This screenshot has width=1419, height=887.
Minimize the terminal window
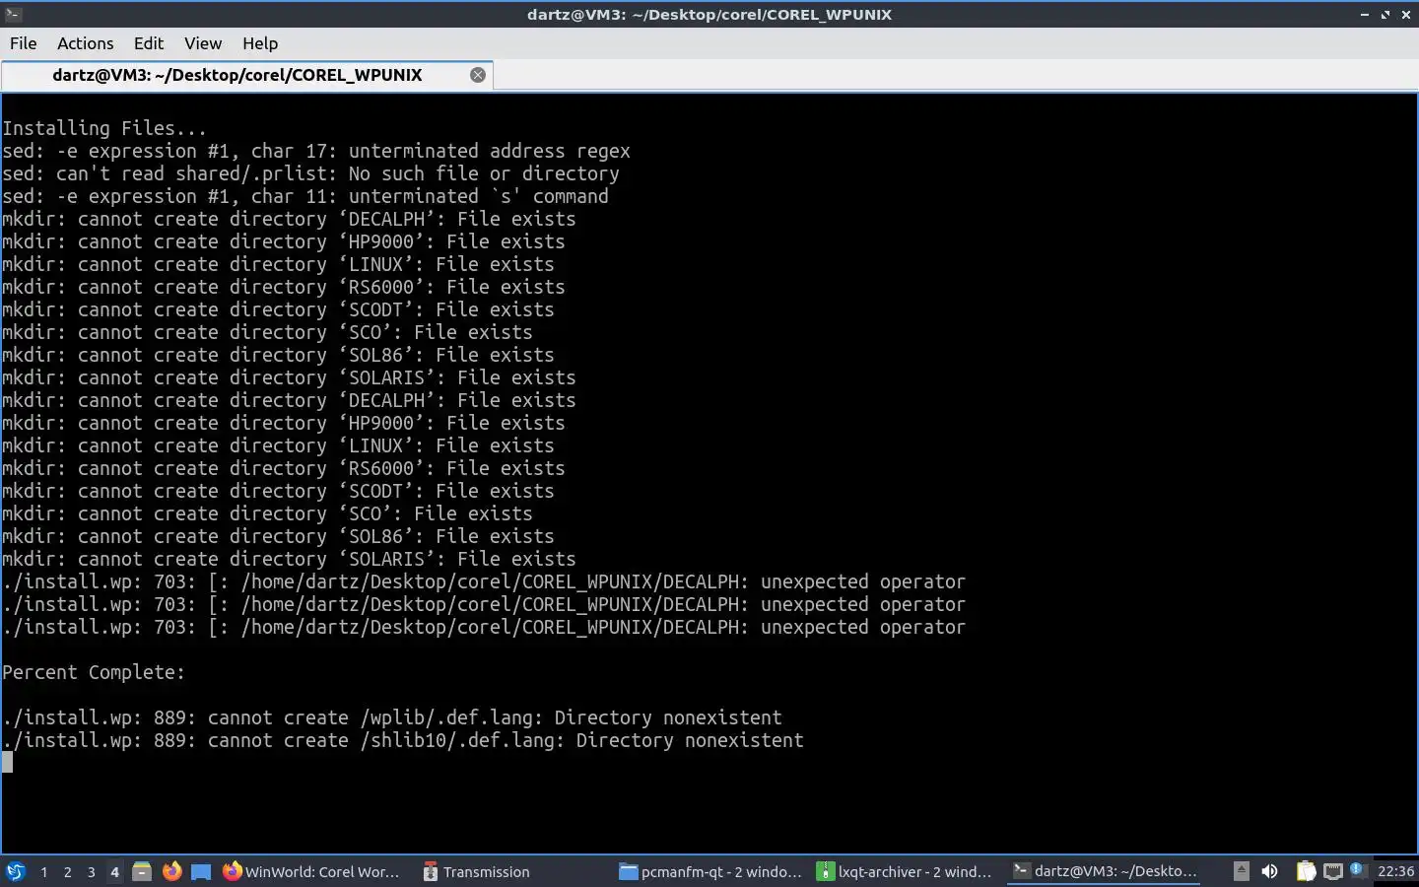1365,15
